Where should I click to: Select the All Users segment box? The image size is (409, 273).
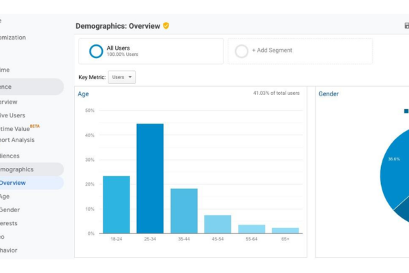151,51
